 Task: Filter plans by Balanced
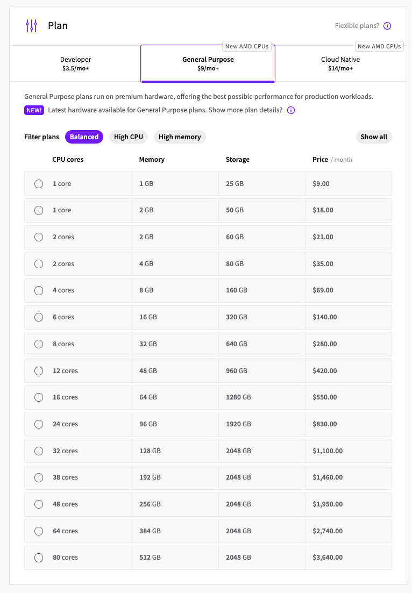point(84,137)
